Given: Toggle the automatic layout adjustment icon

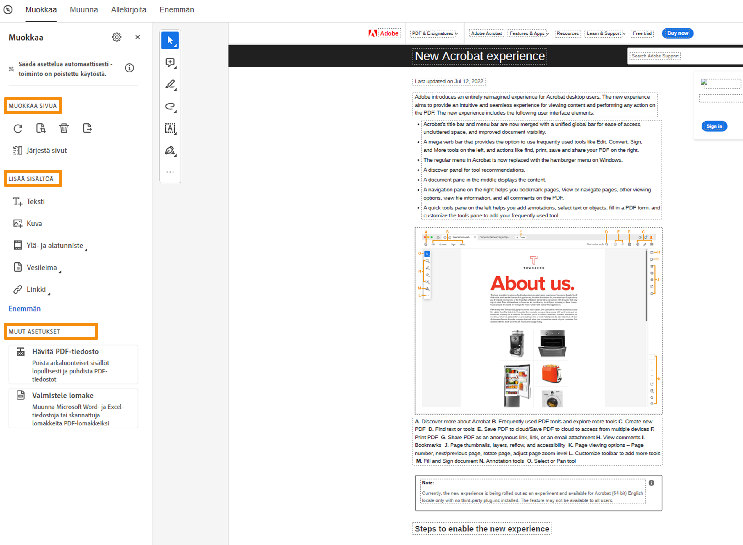Looking at the screenshot, I should [x=11, y=69].
